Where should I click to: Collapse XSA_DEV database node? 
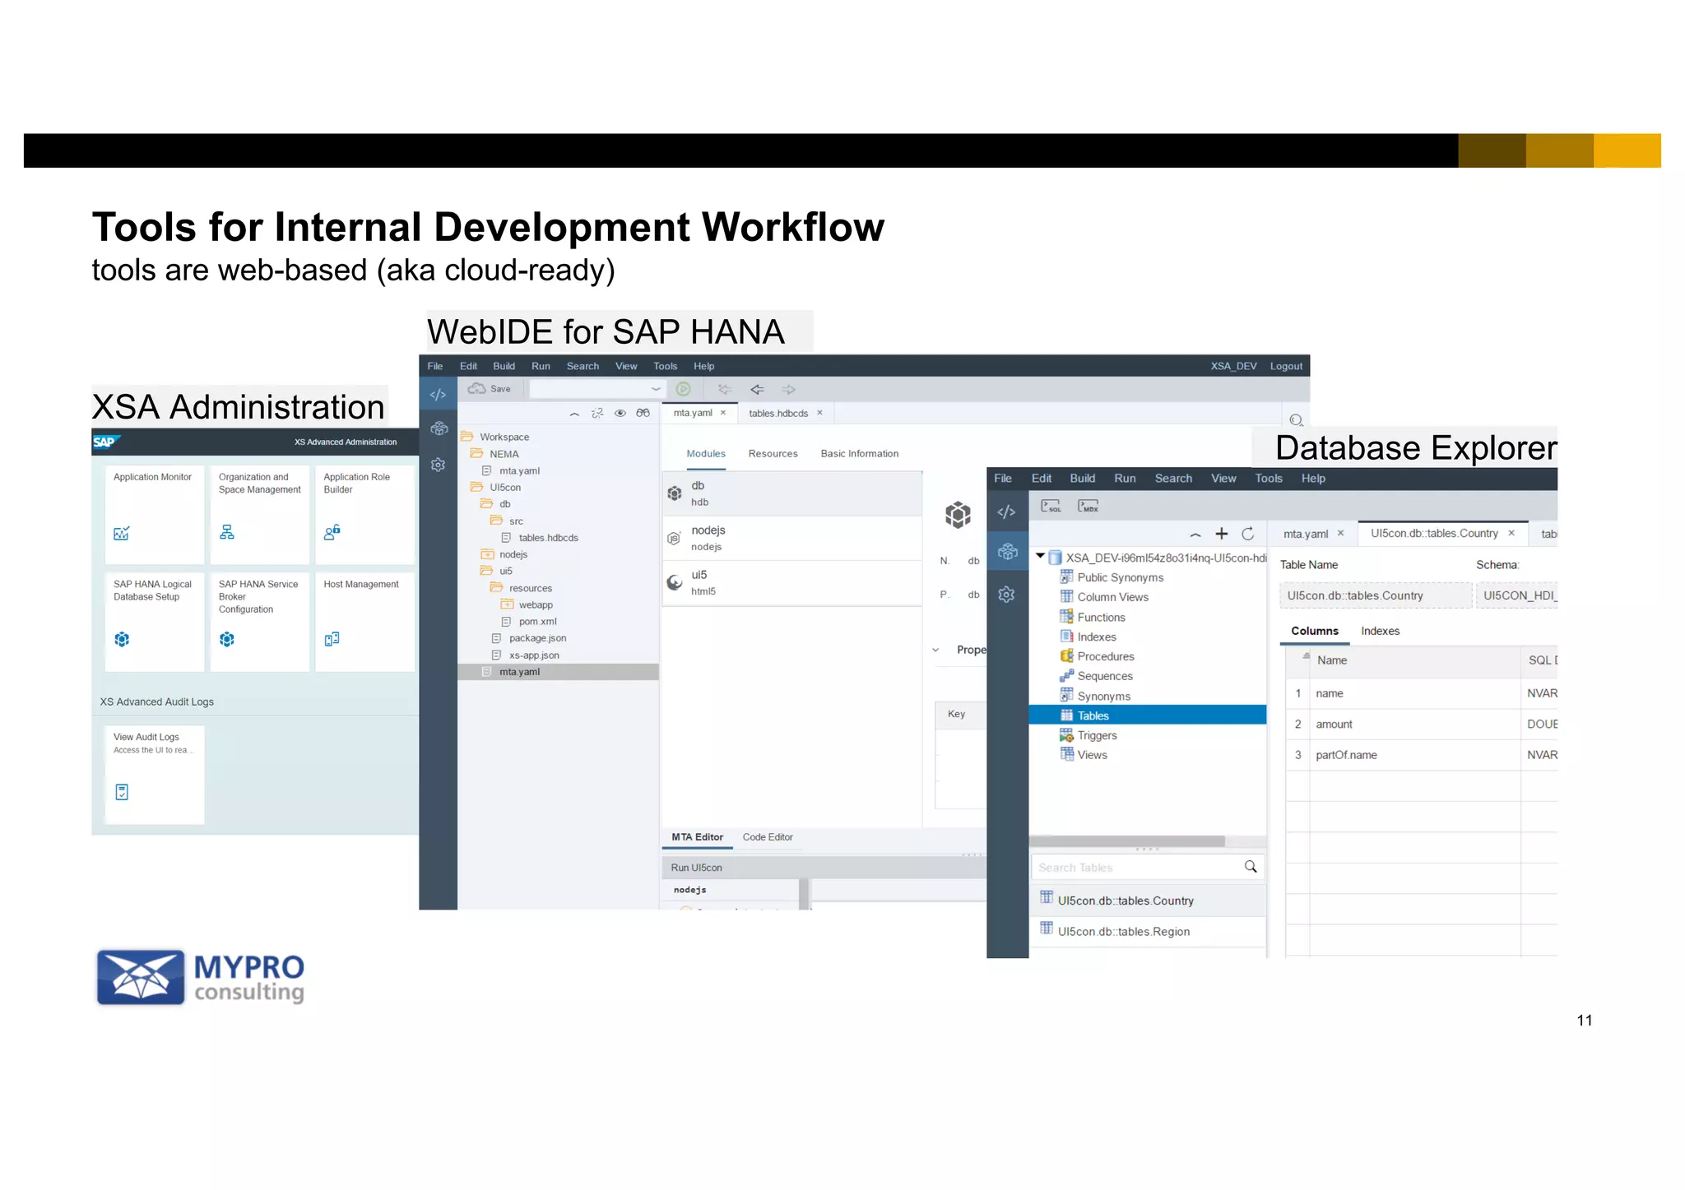point(1041,557)
